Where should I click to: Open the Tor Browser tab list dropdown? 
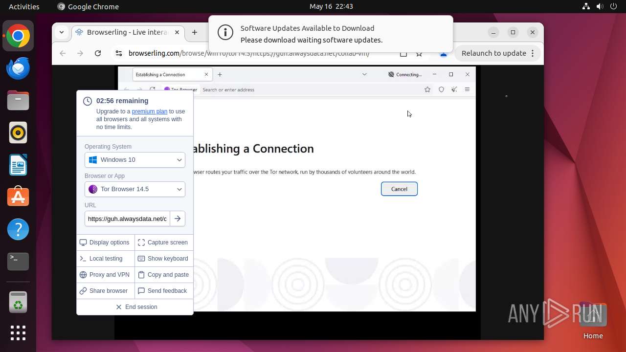(x=364, y=74)
